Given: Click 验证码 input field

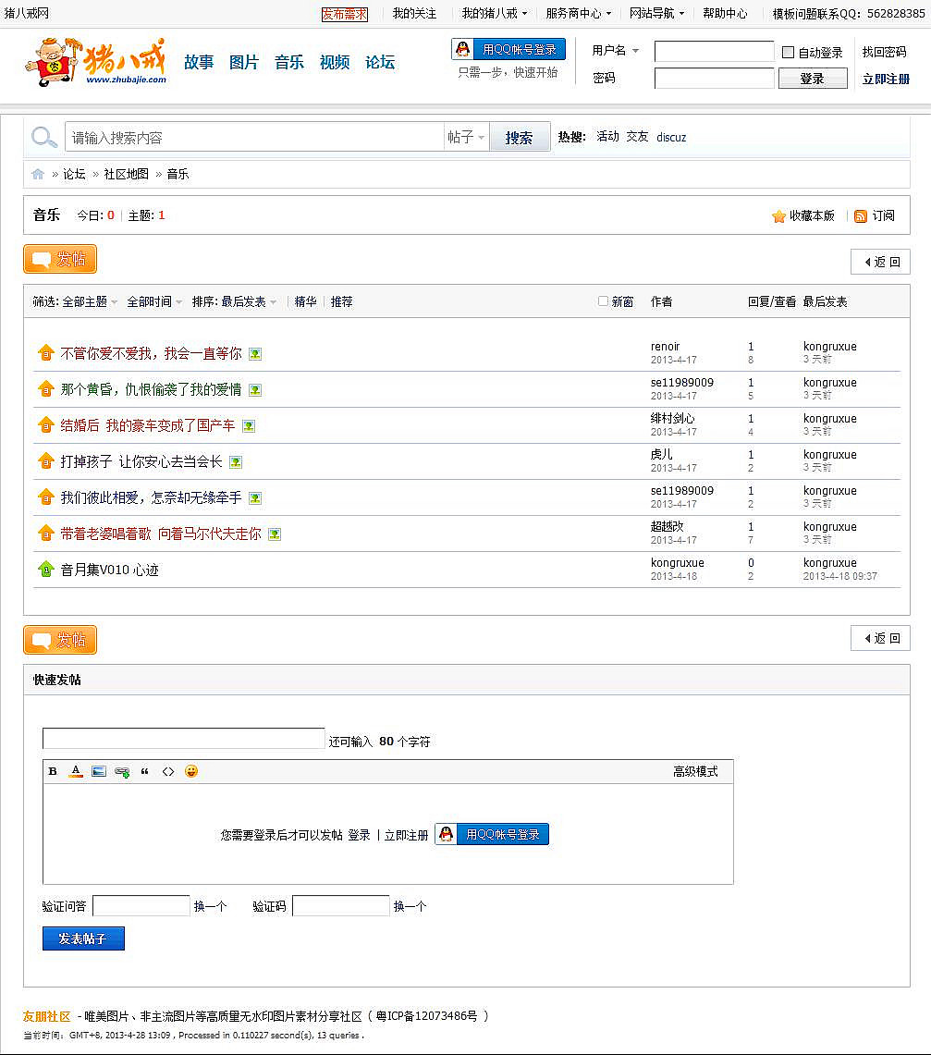Looking at the screenshot, I should click(x=341, y=905).
